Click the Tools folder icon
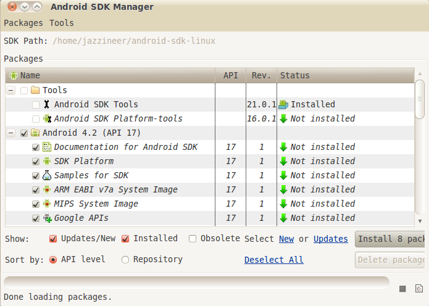This screenshot has width=429, height=306. click(35, 90)
